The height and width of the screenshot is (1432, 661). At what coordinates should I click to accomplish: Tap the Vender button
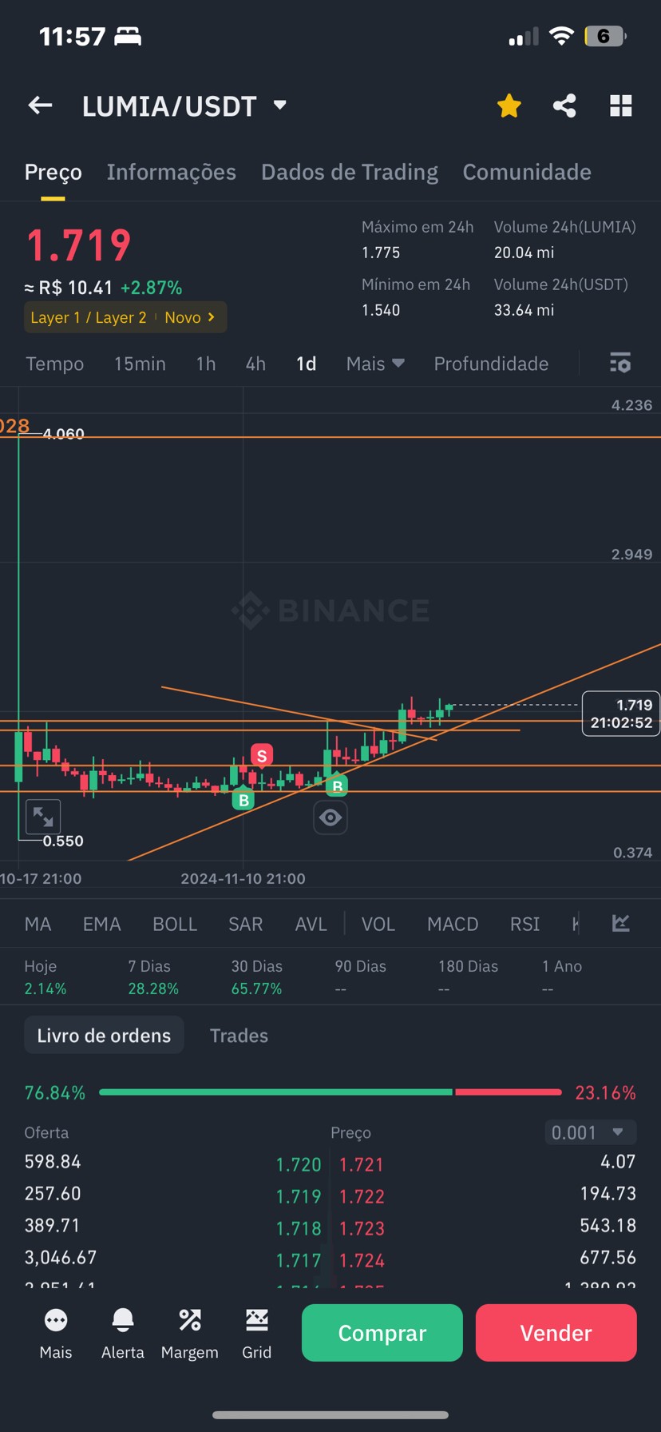(x=556, y=1332)
